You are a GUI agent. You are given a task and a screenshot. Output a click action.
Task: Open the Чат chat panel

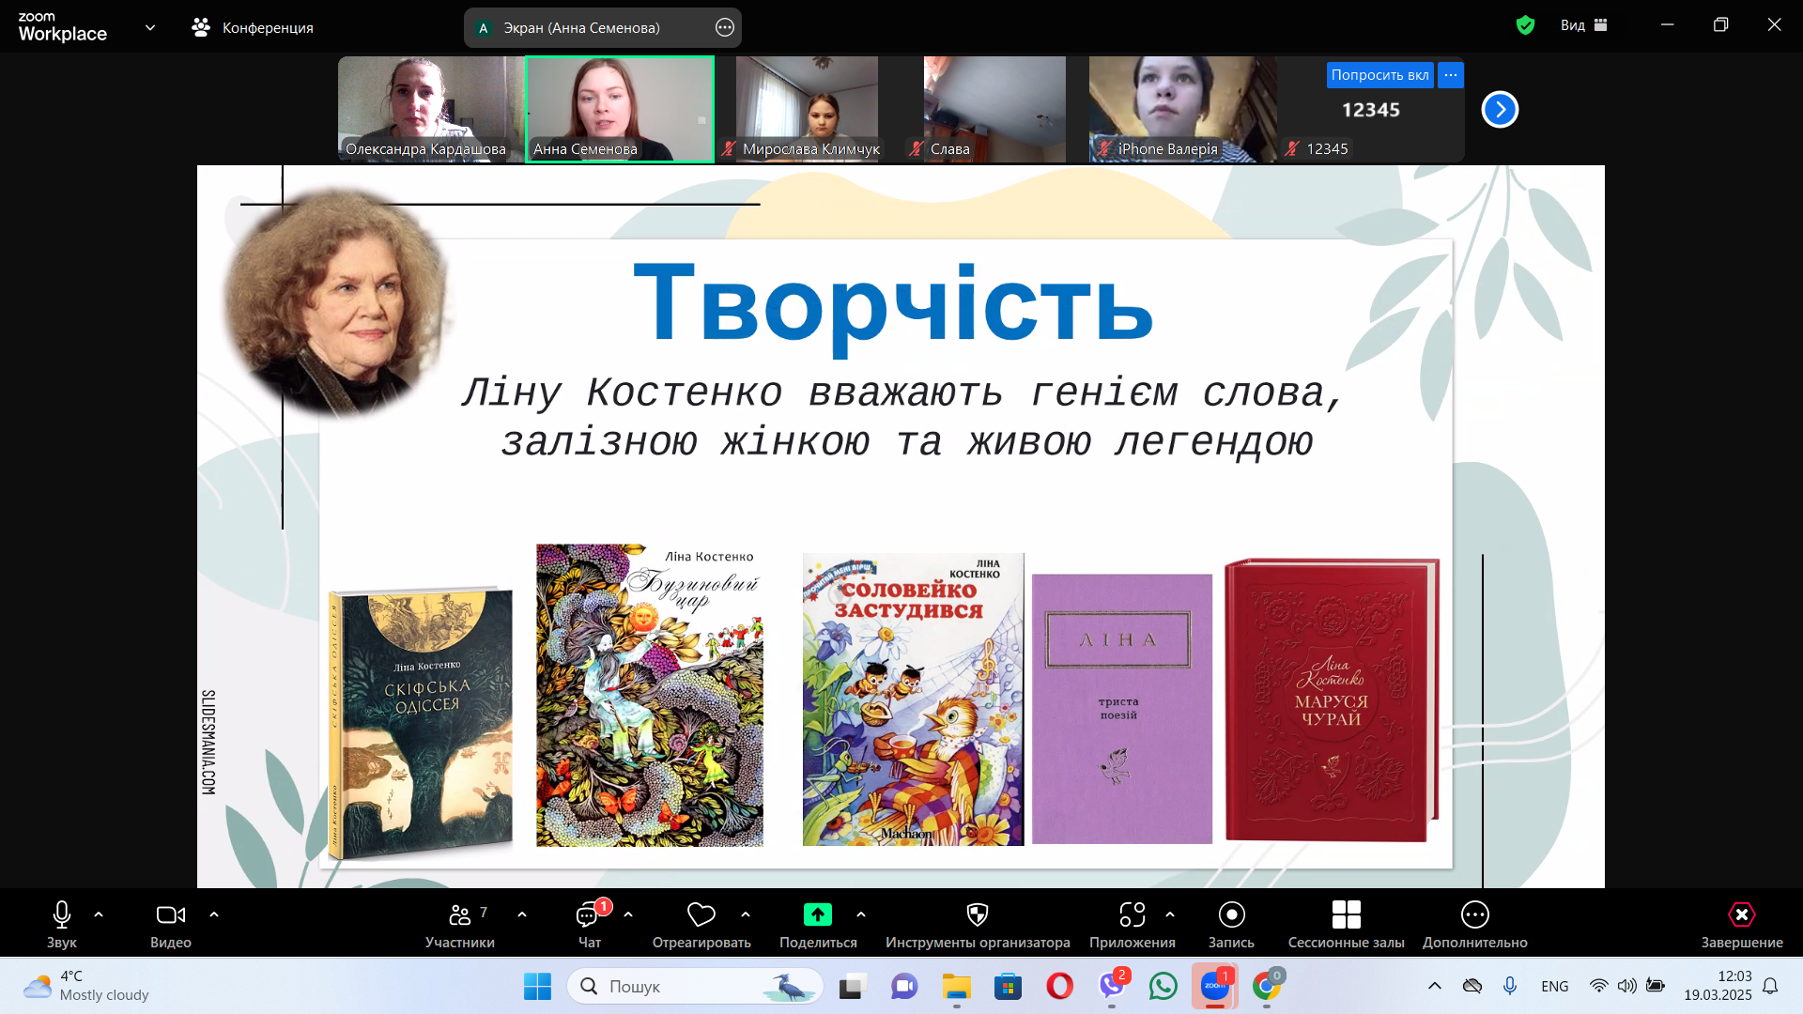[590, 925]
